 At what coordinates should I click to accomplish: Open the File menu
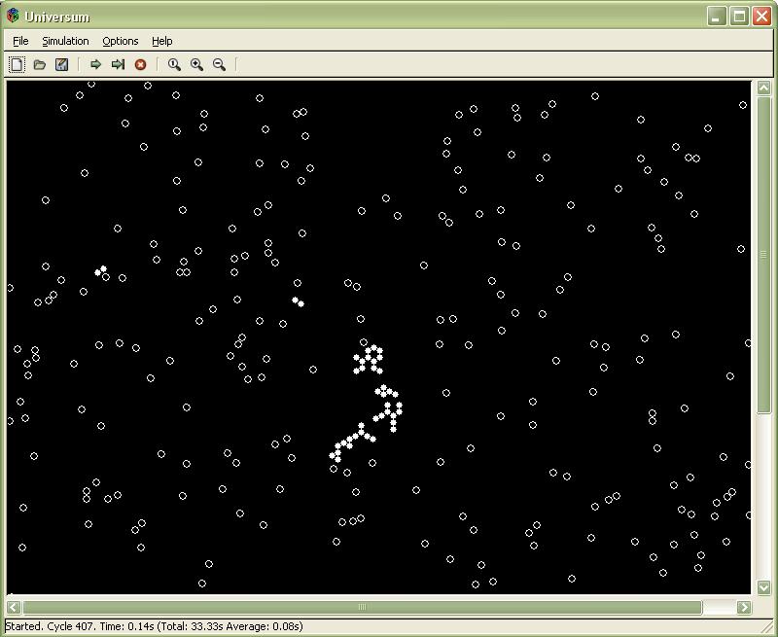(x=20, y=41)
